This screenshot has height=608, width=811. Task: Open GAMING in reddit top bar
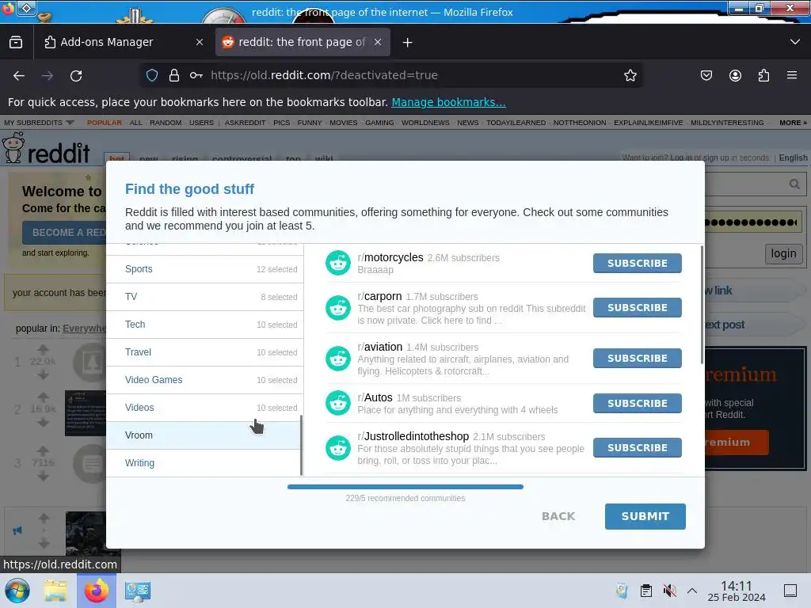379,123
